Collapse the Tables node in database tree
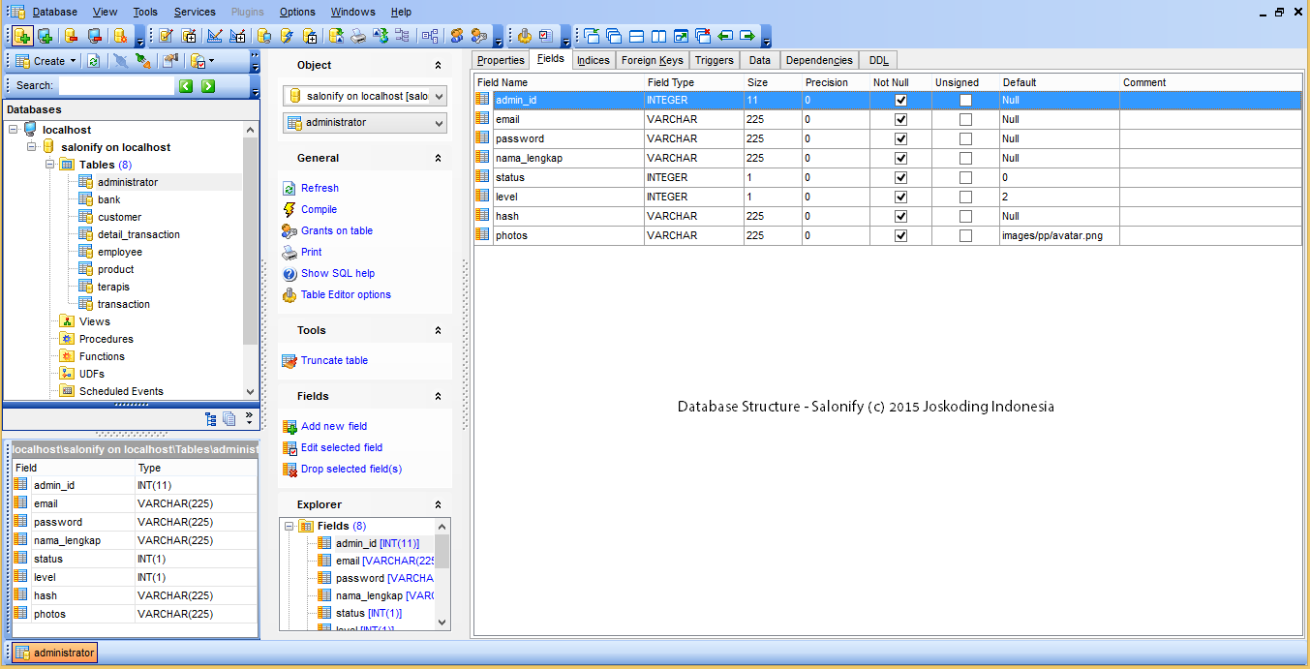The image size is (1310, 669). click(x=49, y=165)
